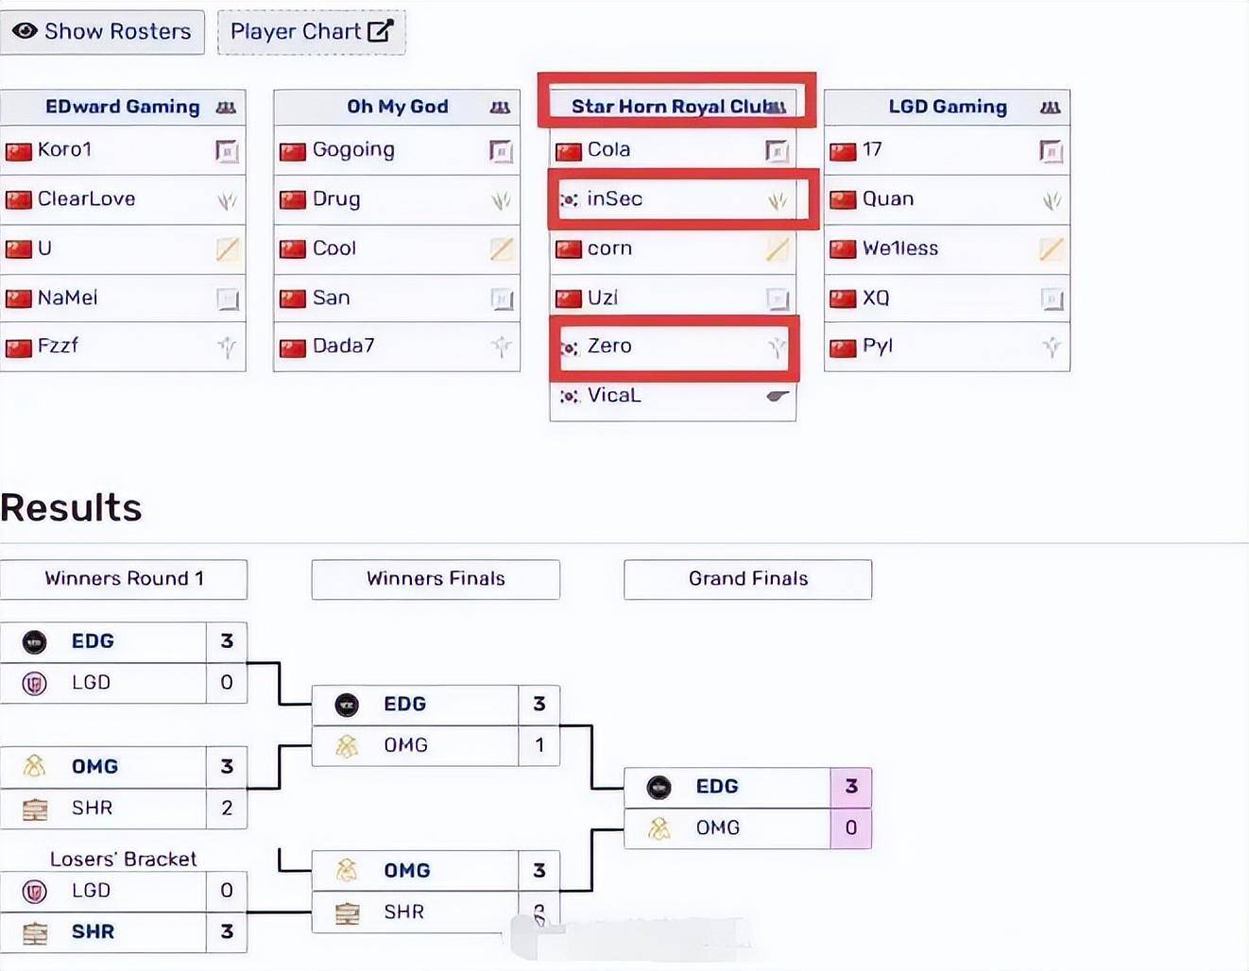Select the Winners Finals header

[x=436, y=579]
